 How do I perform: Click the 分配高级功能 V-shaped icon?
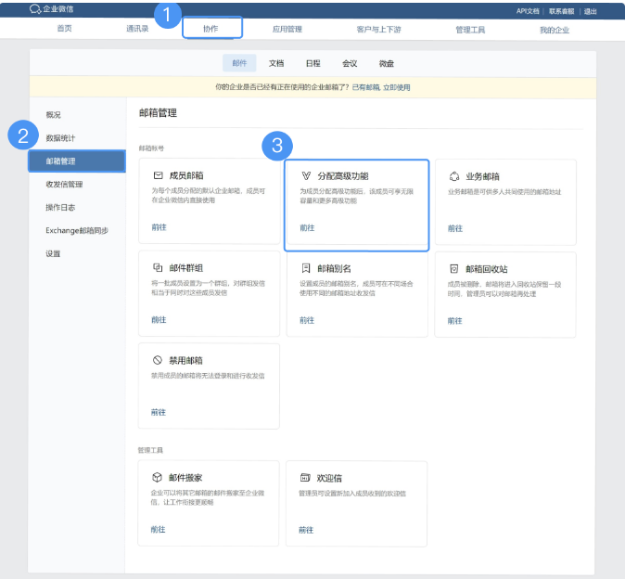pyautogui.click(x=306, y=175)
